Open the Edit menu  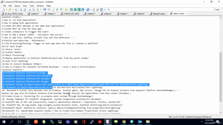click(x=10, y=6)
